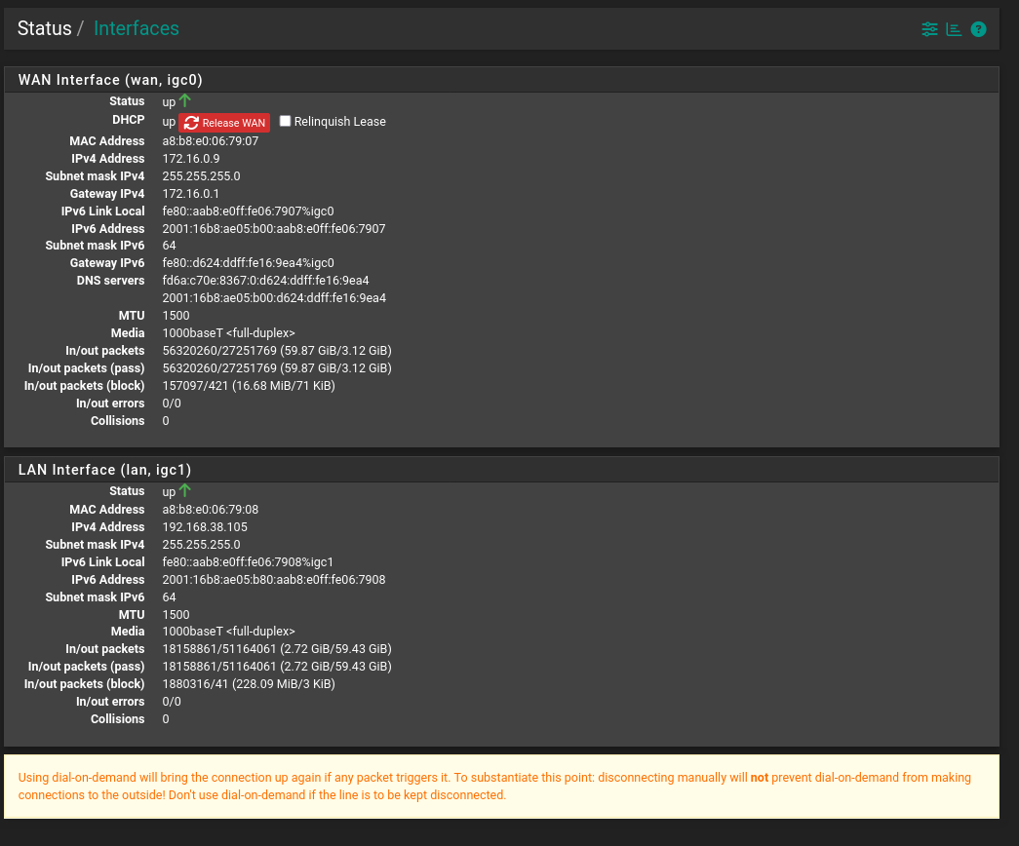Go to Status in the breadcrumb
The width and height of the screenshot is (1019, 846).
click(44, 28)
